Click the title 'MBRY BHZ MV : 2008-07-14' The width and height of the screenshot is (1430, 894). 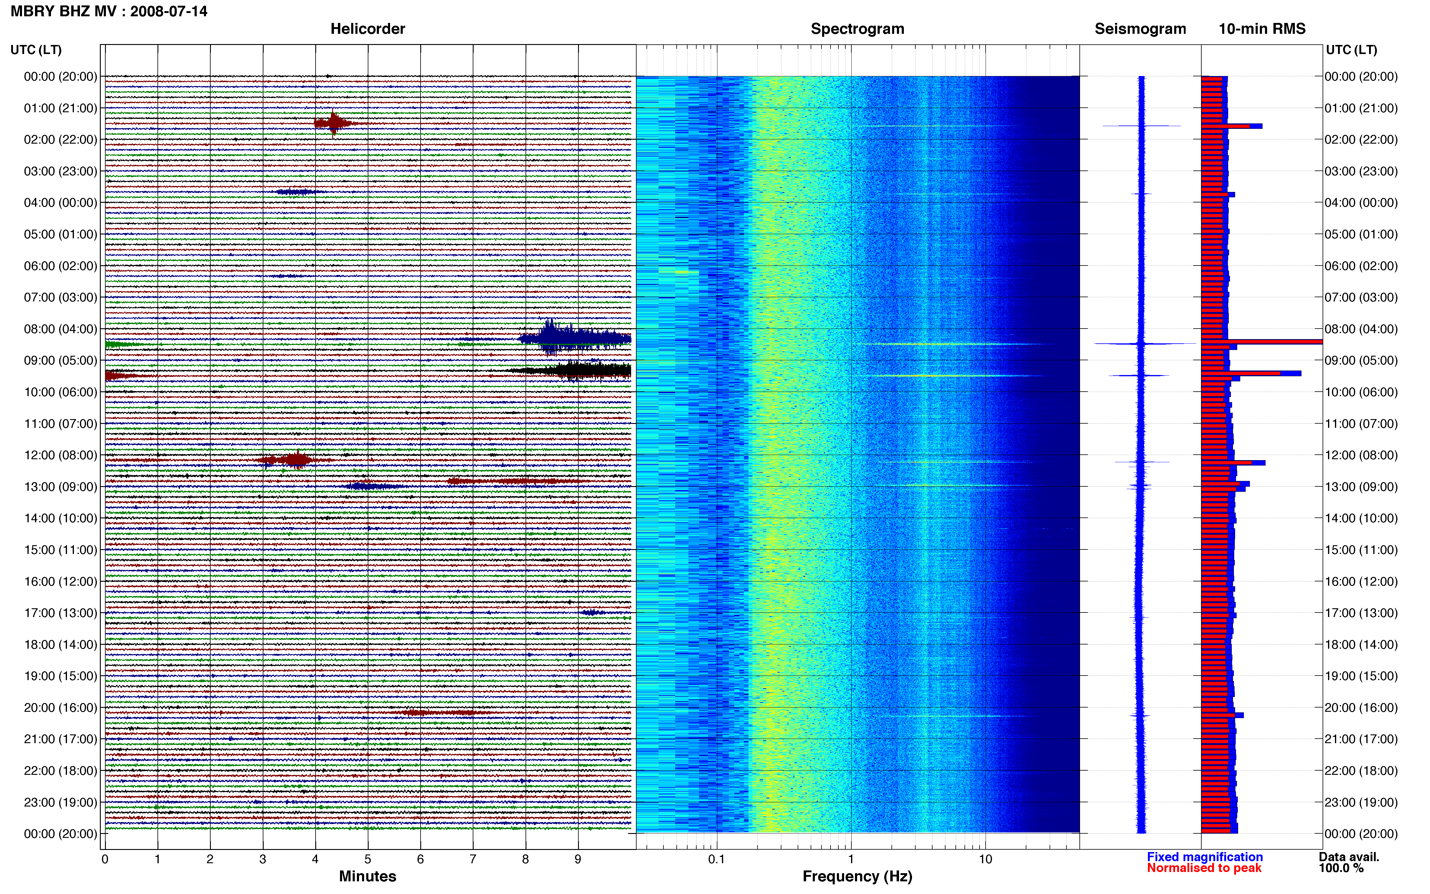(x=109, y=11)
